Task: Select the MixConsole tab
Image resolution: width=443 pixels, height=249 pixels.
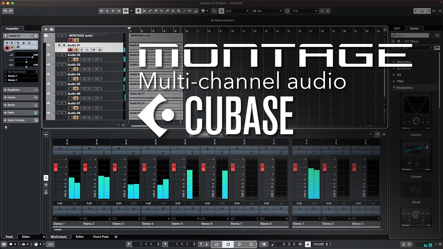Action: (58, 237)
